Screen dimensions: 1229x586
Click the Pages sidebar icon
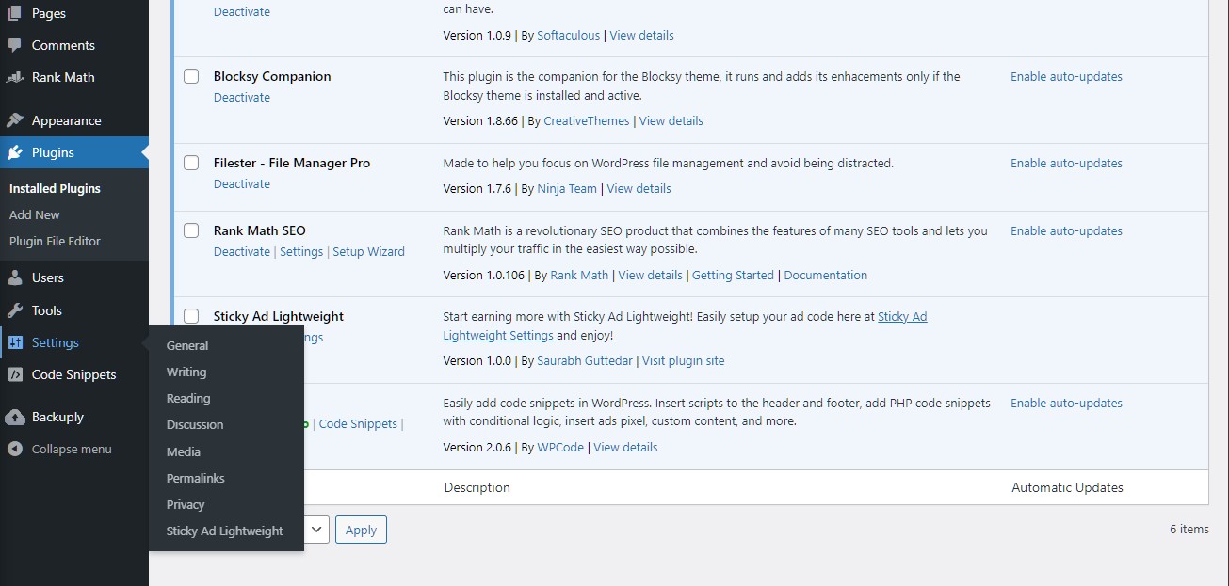(15, 13)
